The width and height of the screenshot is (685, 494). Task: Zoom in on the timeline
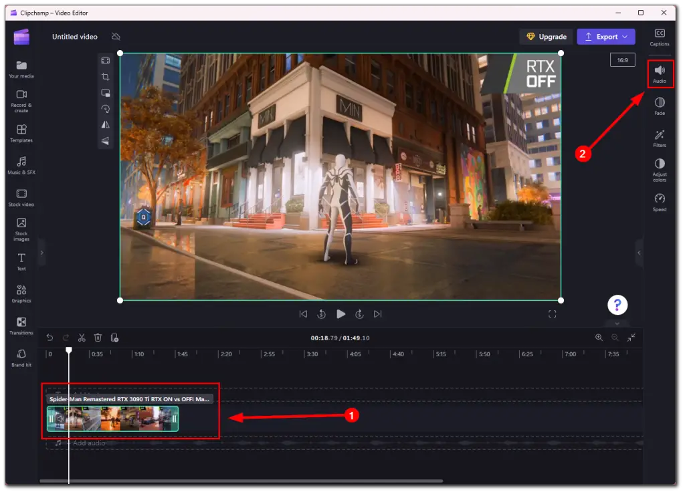pos(599,338)
